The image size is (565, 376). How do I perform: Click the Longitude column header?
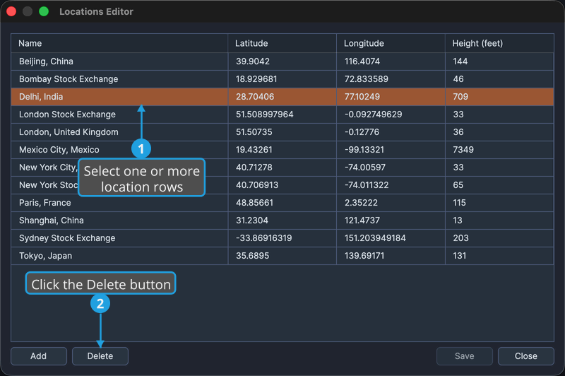(x=391, y=43)
